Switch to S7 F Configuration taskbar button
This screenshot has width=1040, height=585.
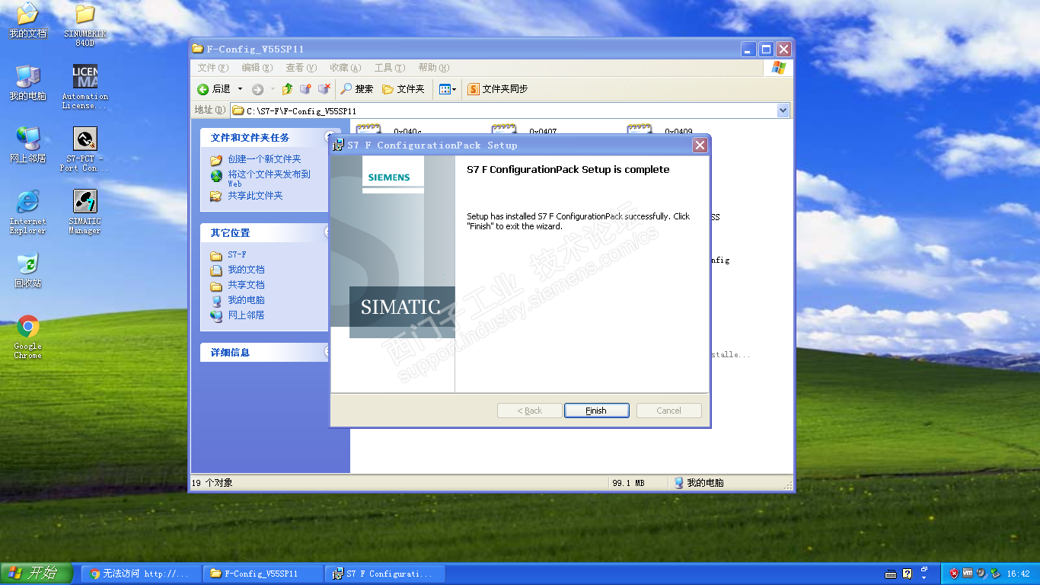click(385, 574)
